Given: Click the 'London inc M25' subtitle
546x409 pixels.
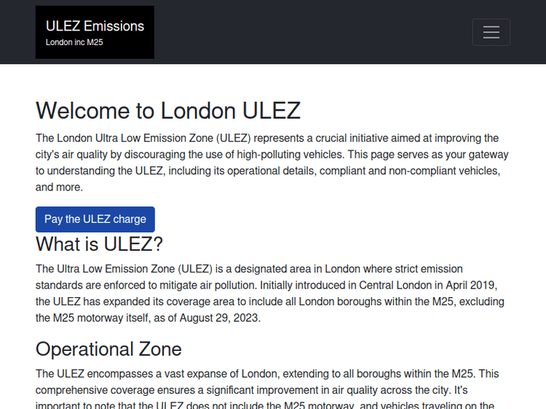Looking at the screenshot, I should pos(74,43).
